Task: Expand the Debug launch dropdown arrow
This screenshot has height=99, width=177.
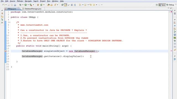Action: (x=23, y=5)
